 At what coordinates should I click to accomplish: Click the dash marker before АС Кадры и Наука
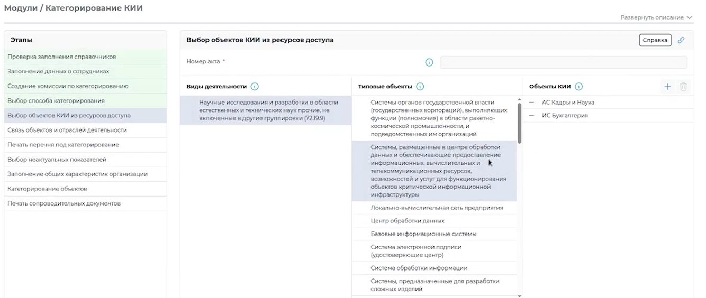click(x=532, y=103)
